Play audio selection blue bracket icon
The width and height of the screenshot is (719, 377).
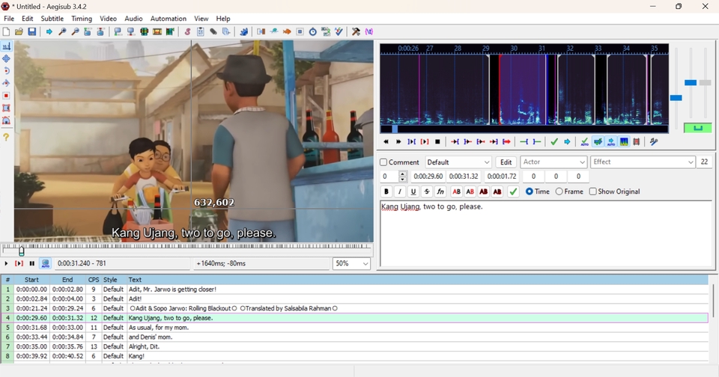pos(411,142)
